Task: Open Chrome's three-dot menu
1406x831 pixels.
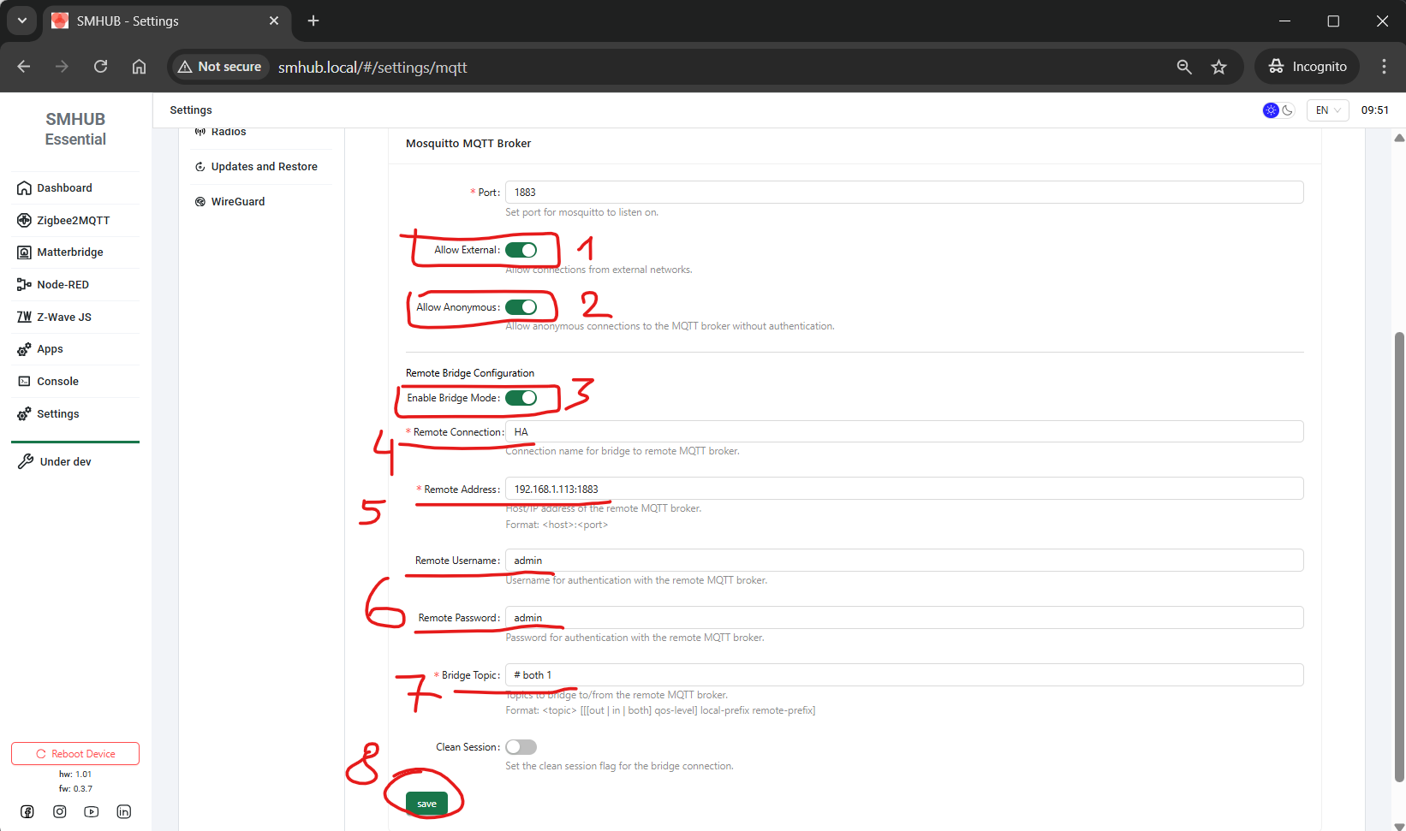Action: click(1384, 67)
